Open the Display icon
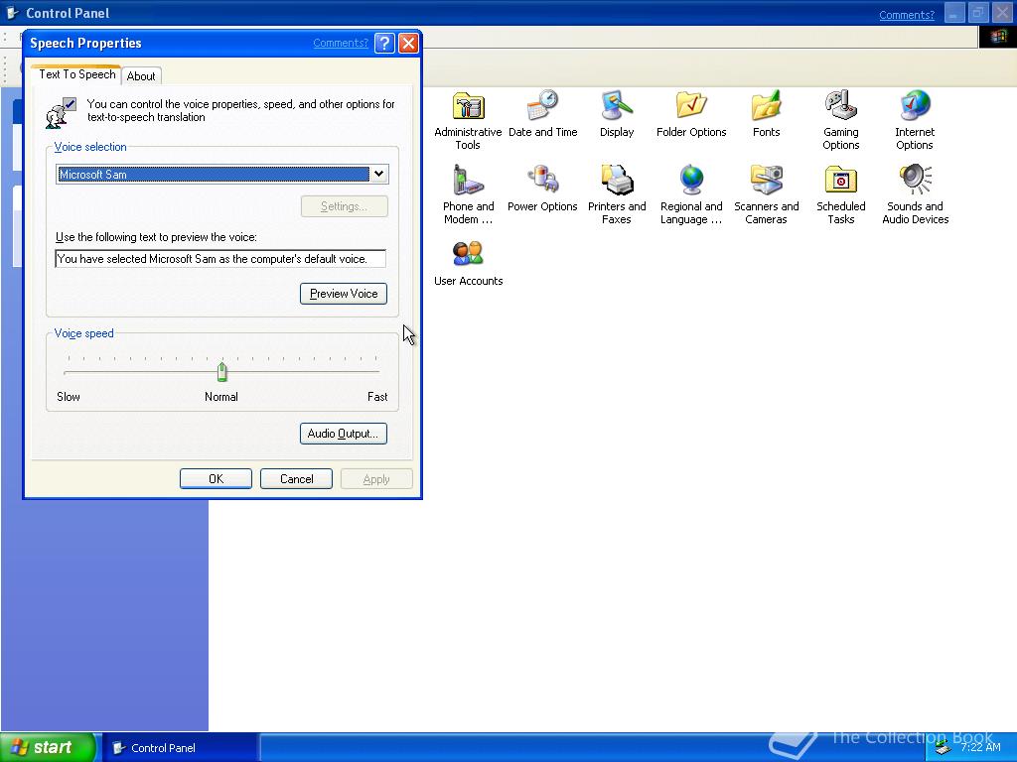Image resolution: width=1017 pixels, height=762 pixels. pyautogui.click(x=616, y=114)
